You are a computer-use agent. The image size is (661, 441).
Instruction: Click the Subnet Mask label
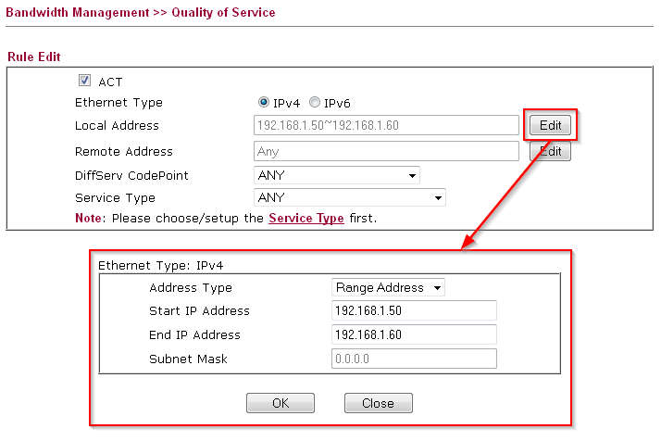pyautogui.click(x=188, y=359)
